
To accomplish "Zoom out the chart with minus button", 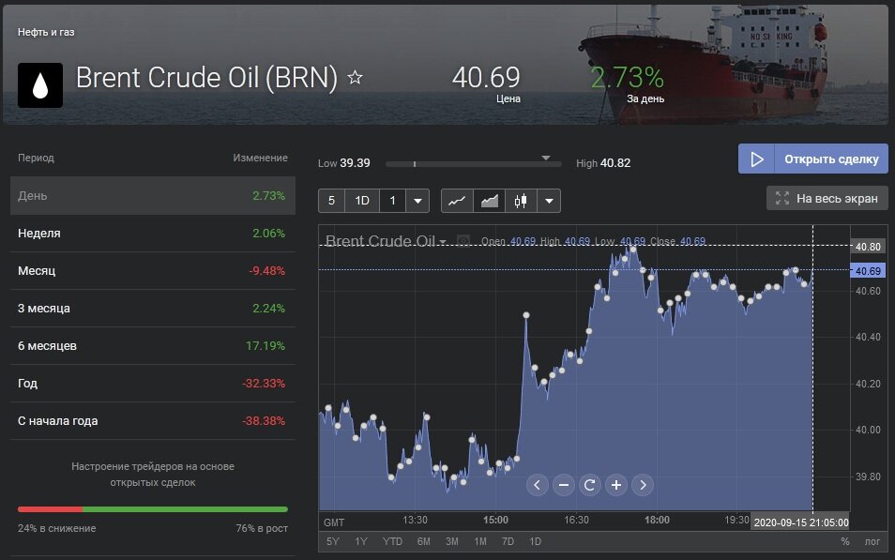I will pyautogui.click(x=563, y=485).
